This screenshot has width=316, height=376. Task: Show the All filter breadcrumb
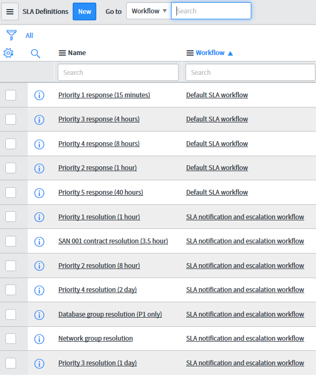[29, 35]
